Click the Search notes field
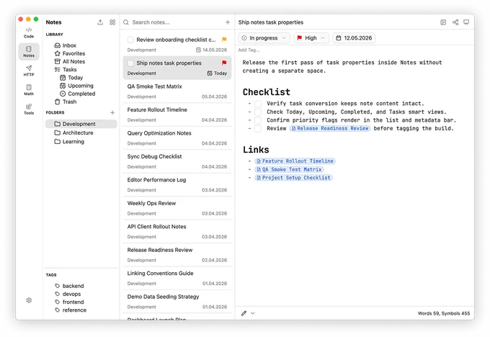490x337 pixels. (x=177, y=22)
